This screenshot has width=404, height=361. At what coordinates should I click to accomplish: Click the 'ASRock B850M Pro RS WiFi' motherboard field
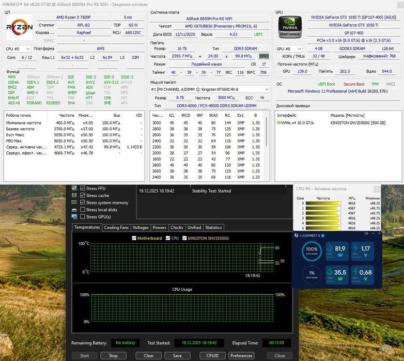pos(209,19)
